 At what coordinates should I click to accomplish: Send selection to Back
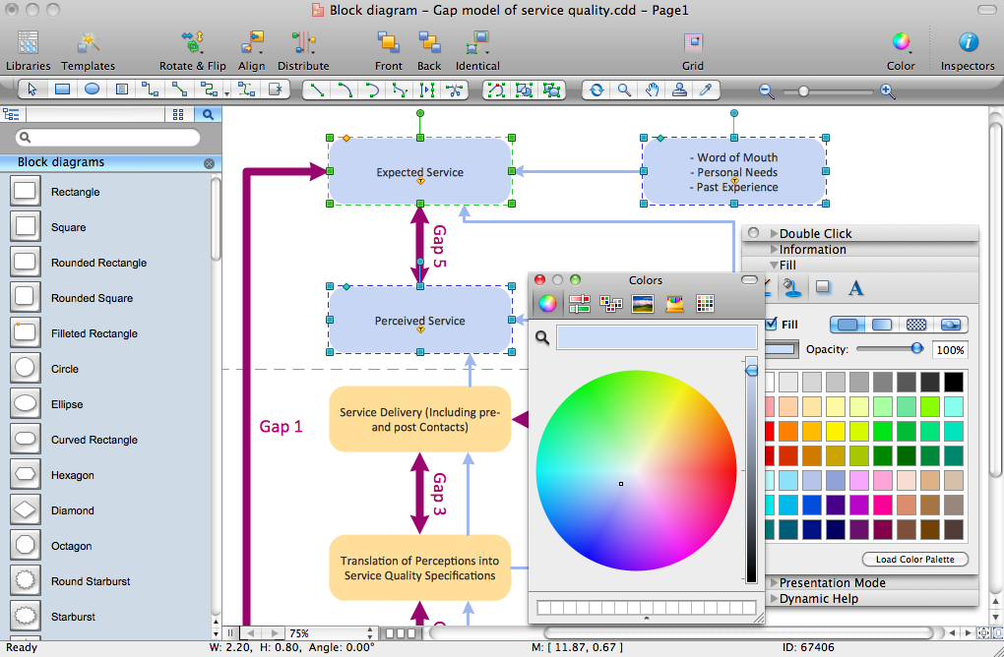[x=429, y=50]
